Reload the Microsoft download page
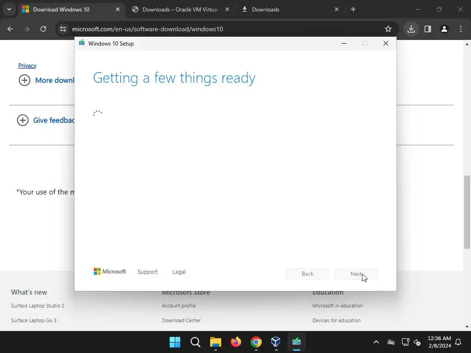 click(x=43, y=29)
